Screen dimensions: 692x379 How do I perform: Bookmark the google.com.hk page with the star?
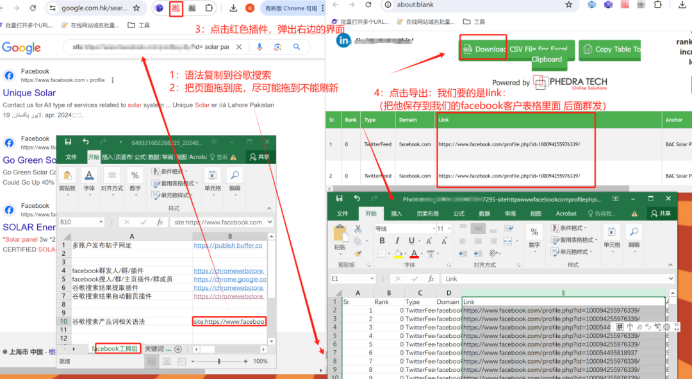click(x=136, y=8)
